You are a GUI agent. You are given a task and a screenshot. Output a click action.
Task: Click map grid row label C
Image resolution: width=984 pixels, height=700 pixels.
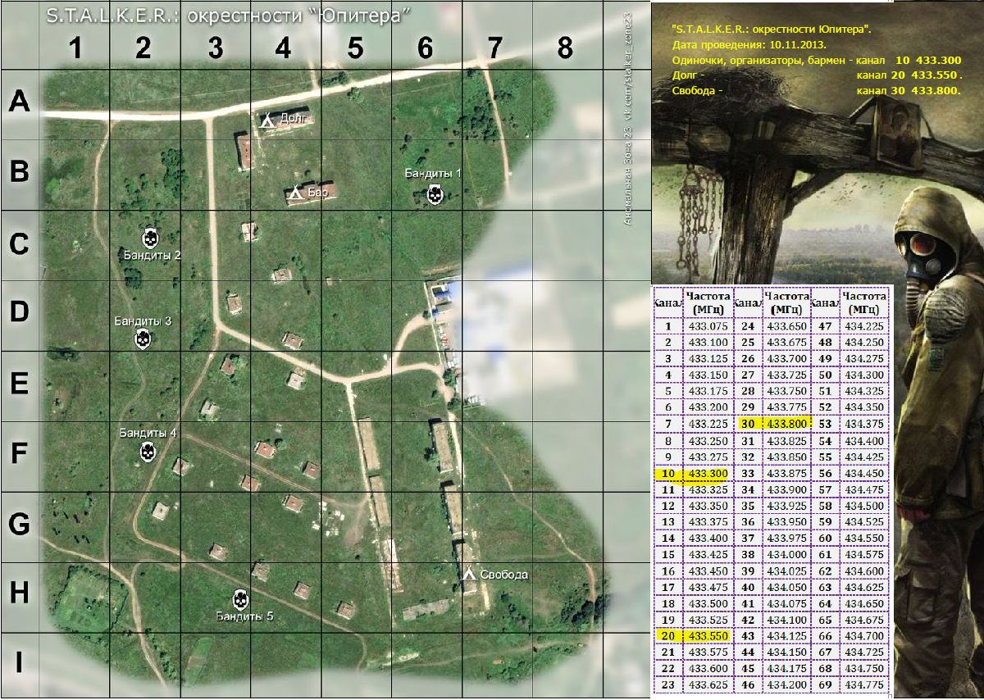[20, 244]
